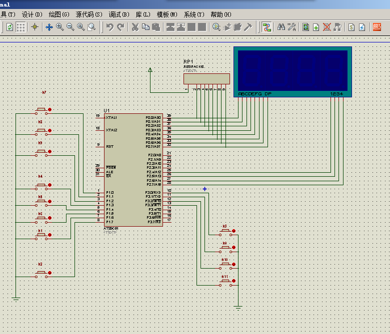This screenshot has height=334, width=390.
Task: Select the power terminal arrow near RP1
Action: coord(150,70)
